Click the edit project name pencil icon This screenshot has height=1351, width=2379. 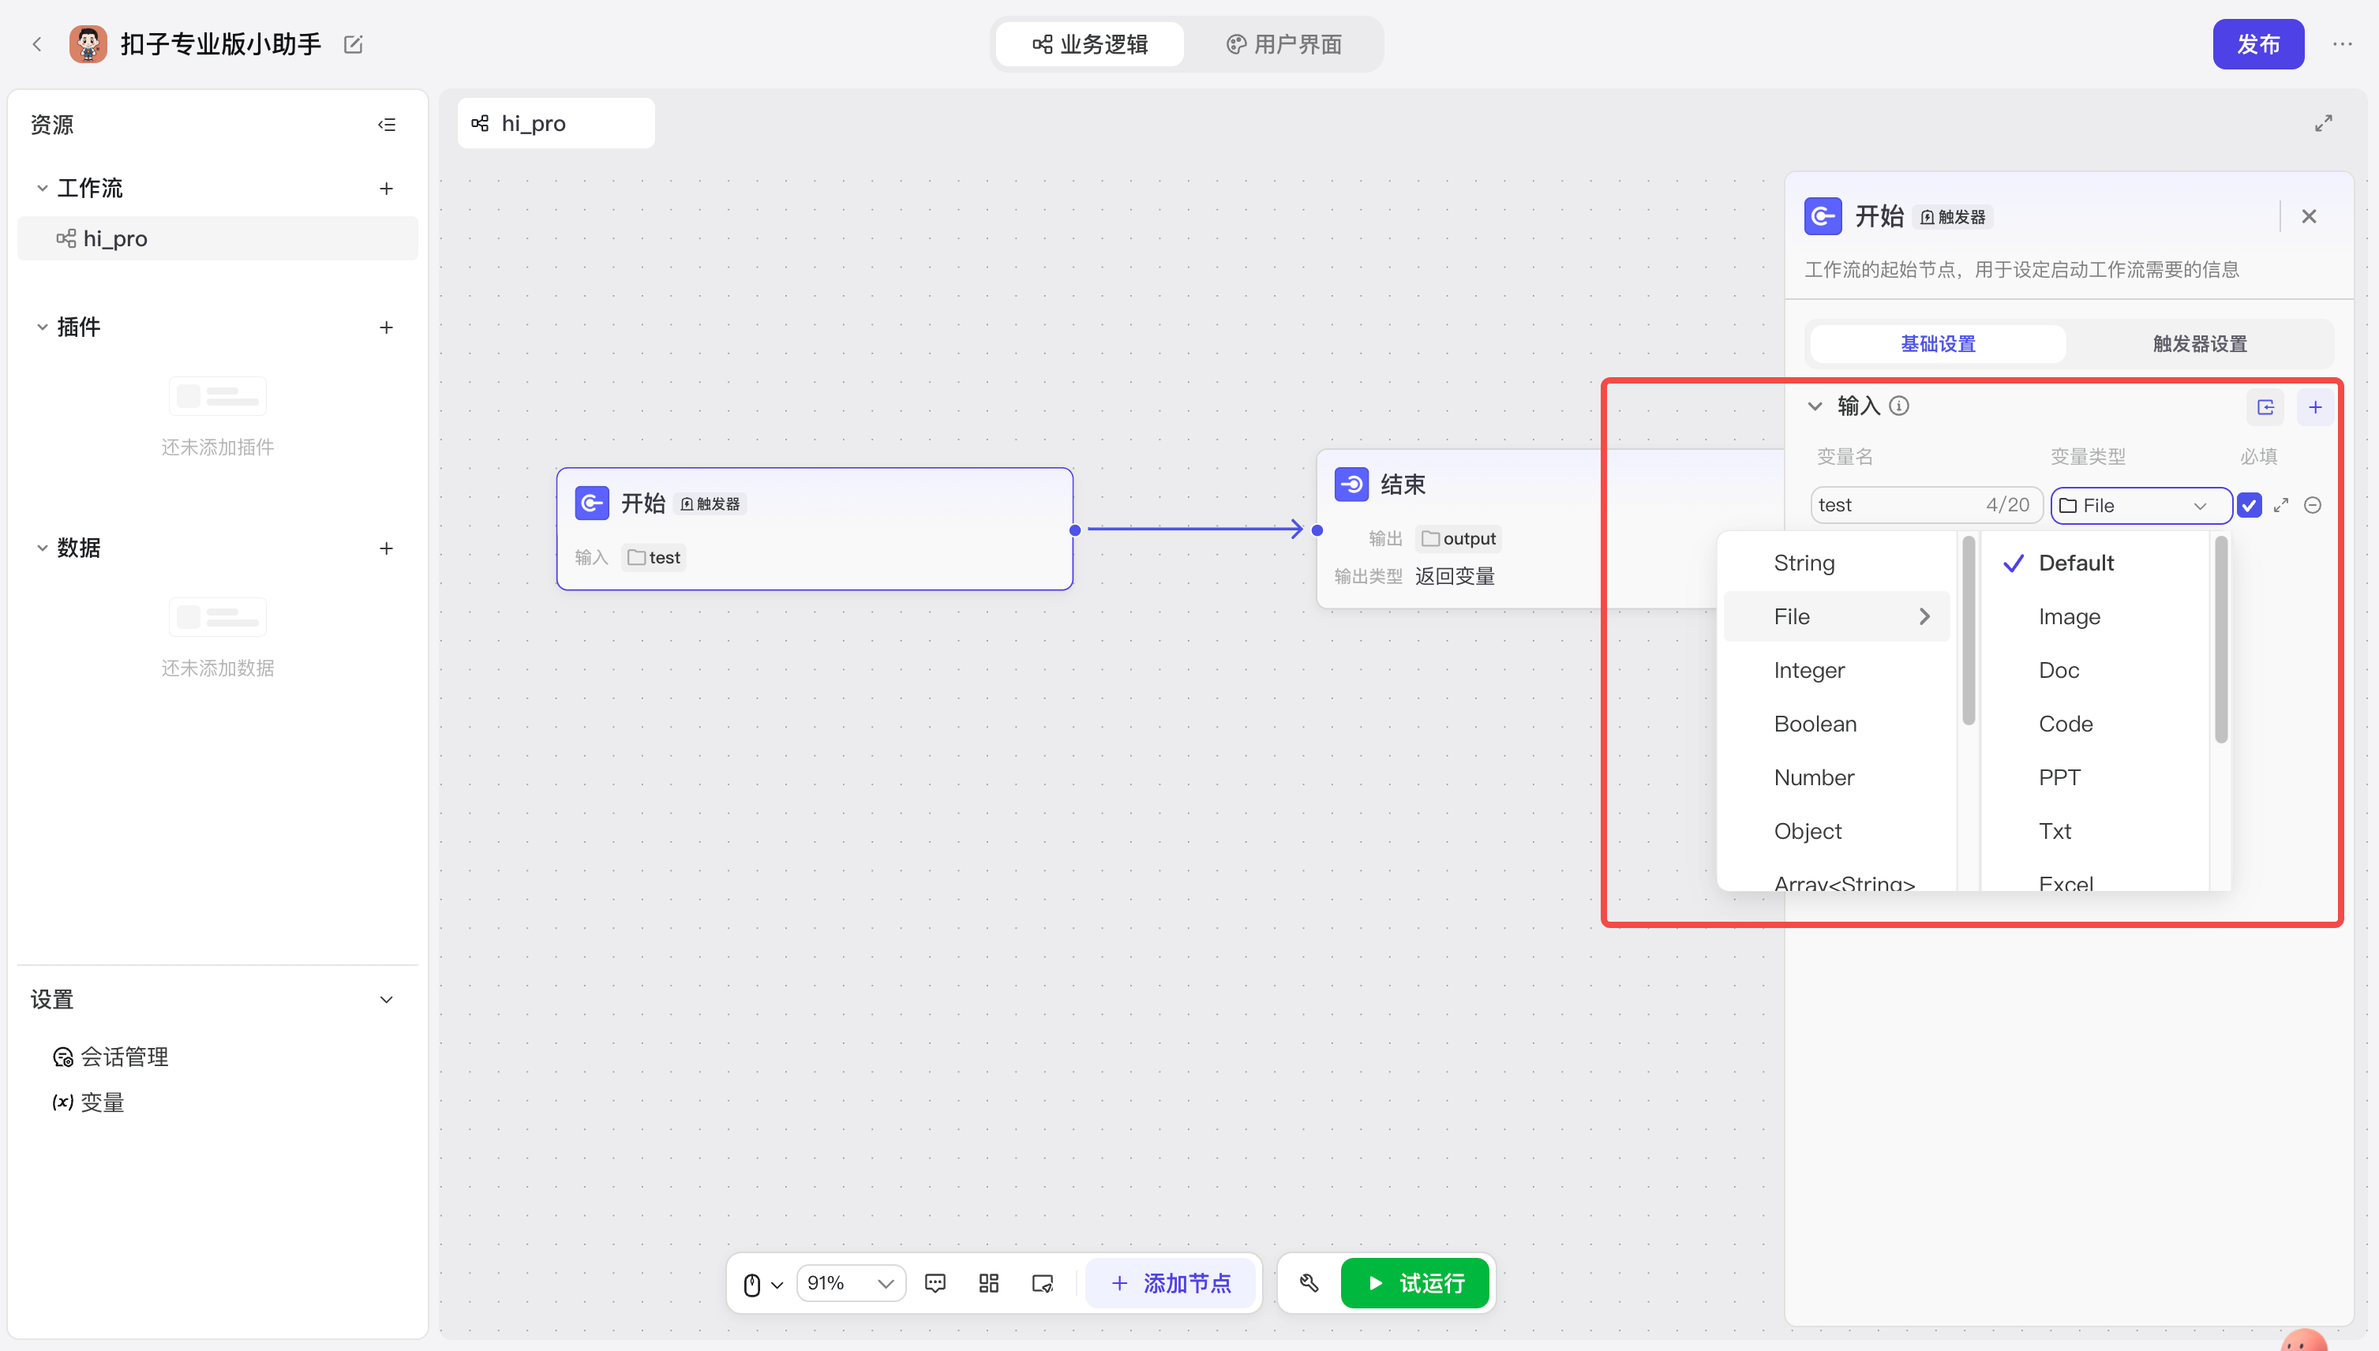(x=353, y=44)
